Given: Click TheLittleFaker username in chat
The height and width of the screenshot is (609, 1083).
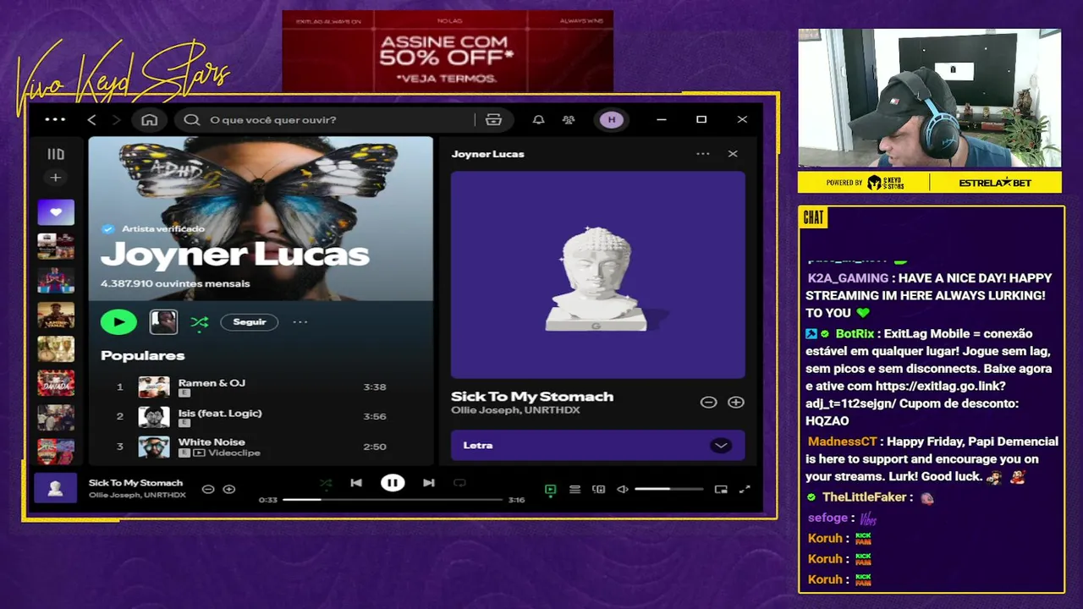Looking at the screenshot, I should 864,497.
